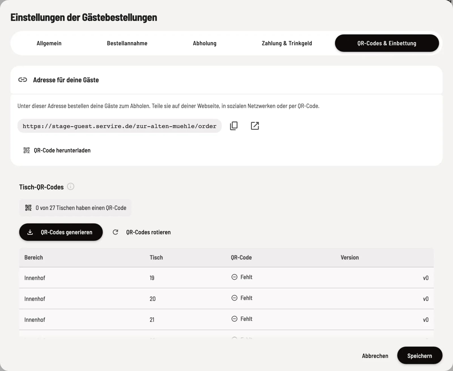The image size is (453, 371).
Task: Click the Fehlt status icon for Tisch 20
Action: pos(234,298)
